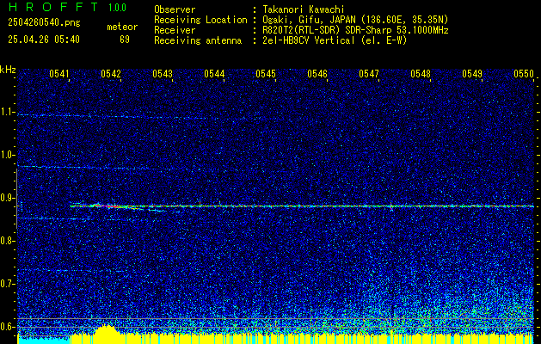Click the Receiving antenna field label

point(198,40)
